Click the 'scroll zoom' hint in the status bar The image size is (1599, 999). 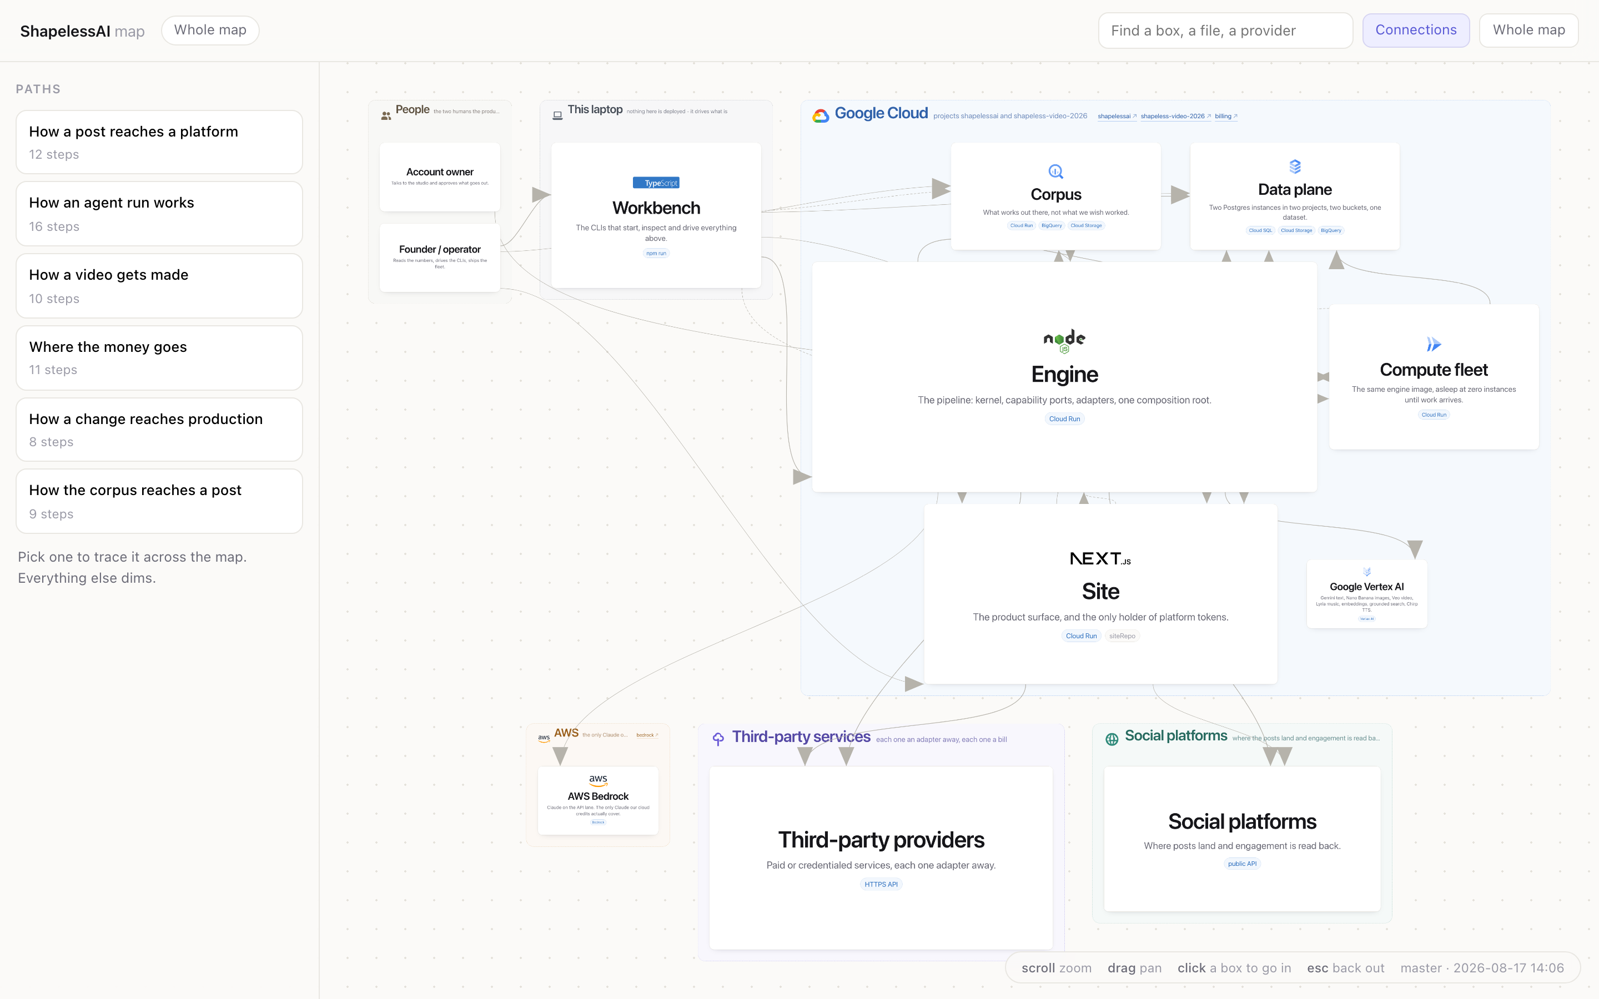1057,968
